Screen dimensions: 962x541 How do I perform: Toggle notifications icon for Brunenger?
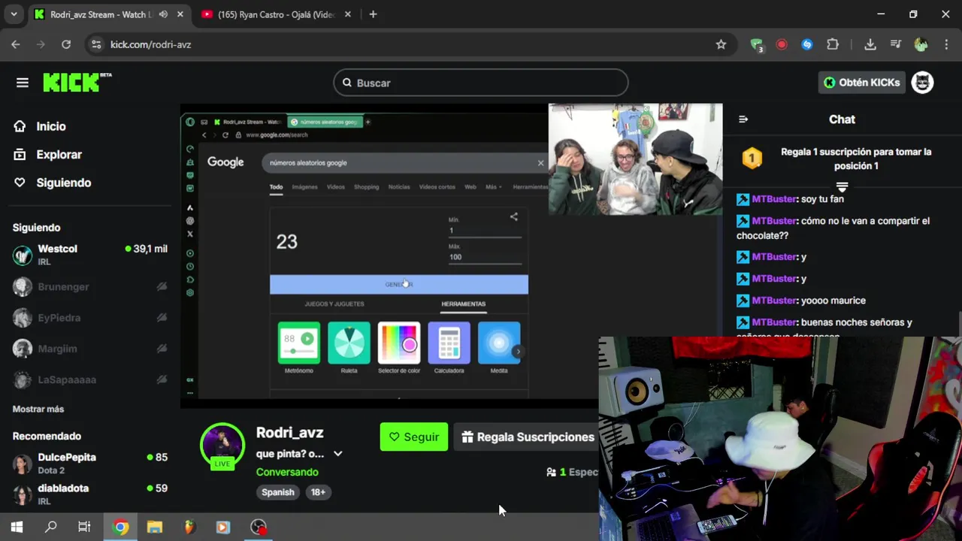[x=161, y=286]
